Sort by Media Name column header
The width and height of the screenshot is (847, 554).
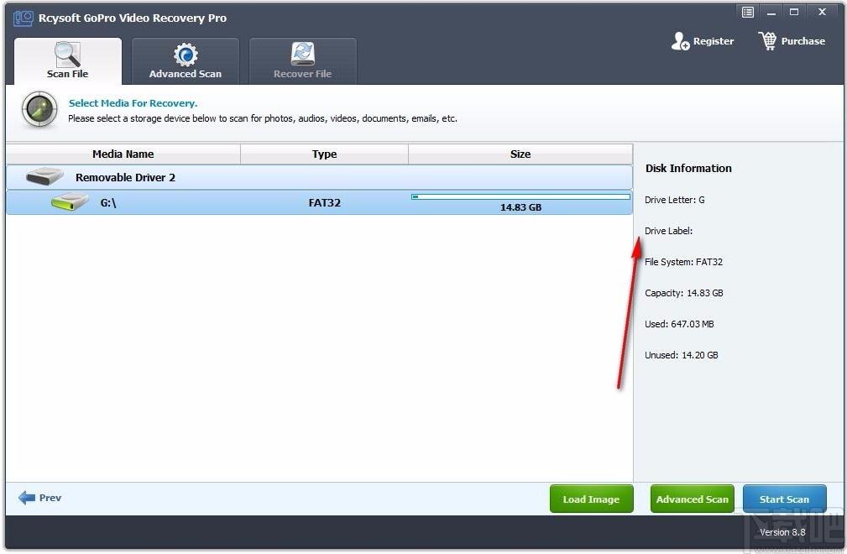[123, 154]
